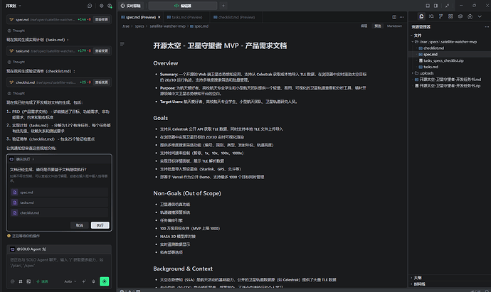Viewport: 491px width, 292px height.
Task: Open tasks.md in the confirm dialog list
Action: click(x=59, y=202)
